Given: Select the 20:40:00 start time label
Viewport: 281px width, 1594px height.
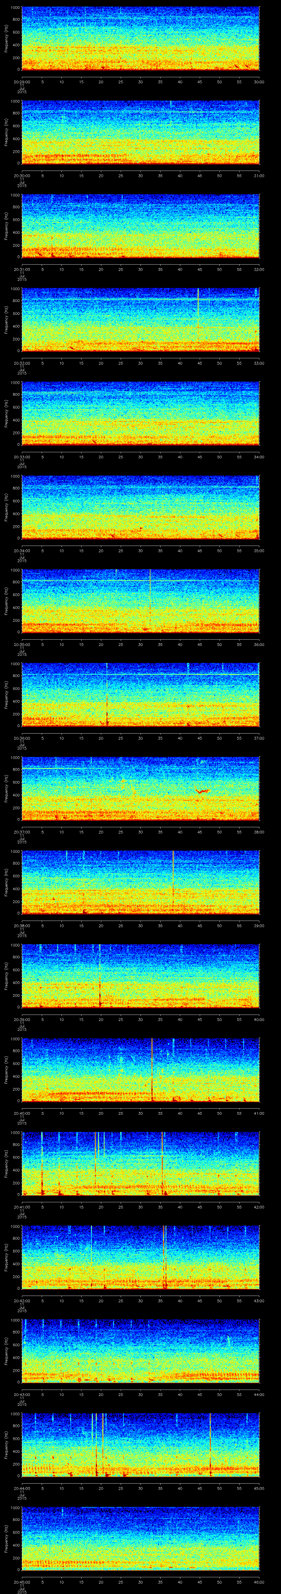Looking at the screenshot, I should pos(22,1113).
